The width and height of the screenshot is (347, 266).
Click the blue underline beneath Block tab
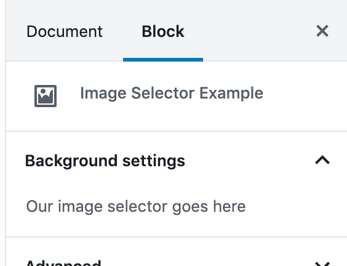click(x=163, y=60)
